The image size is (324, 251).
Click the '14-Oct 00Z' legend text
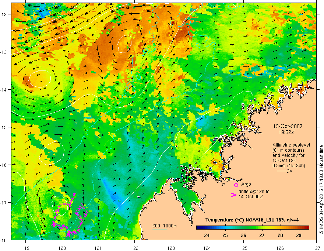[x=251, y=196]
